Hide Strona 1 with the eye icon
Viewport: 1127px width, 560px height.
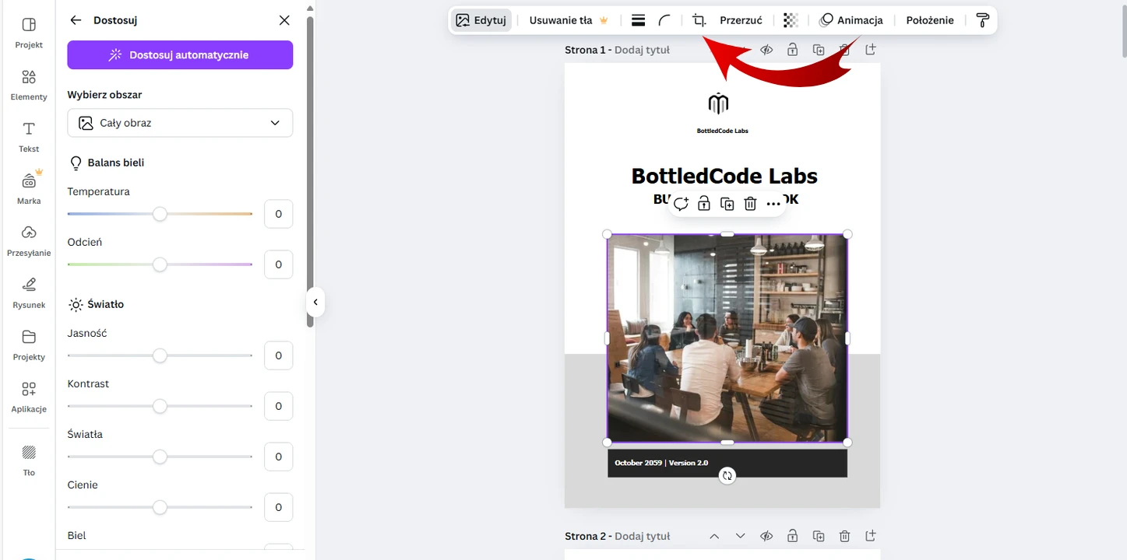pyautogui.click(x=766, y=50)
